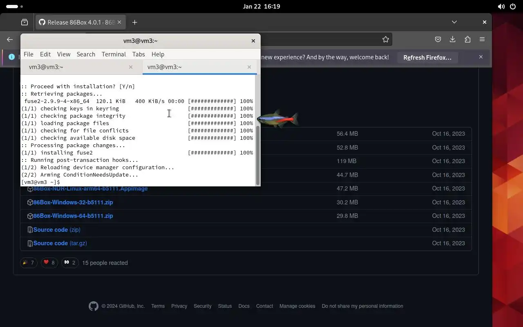Click the 15 people reacted text
The image size is (523, 327).
[x=105, y=263]
